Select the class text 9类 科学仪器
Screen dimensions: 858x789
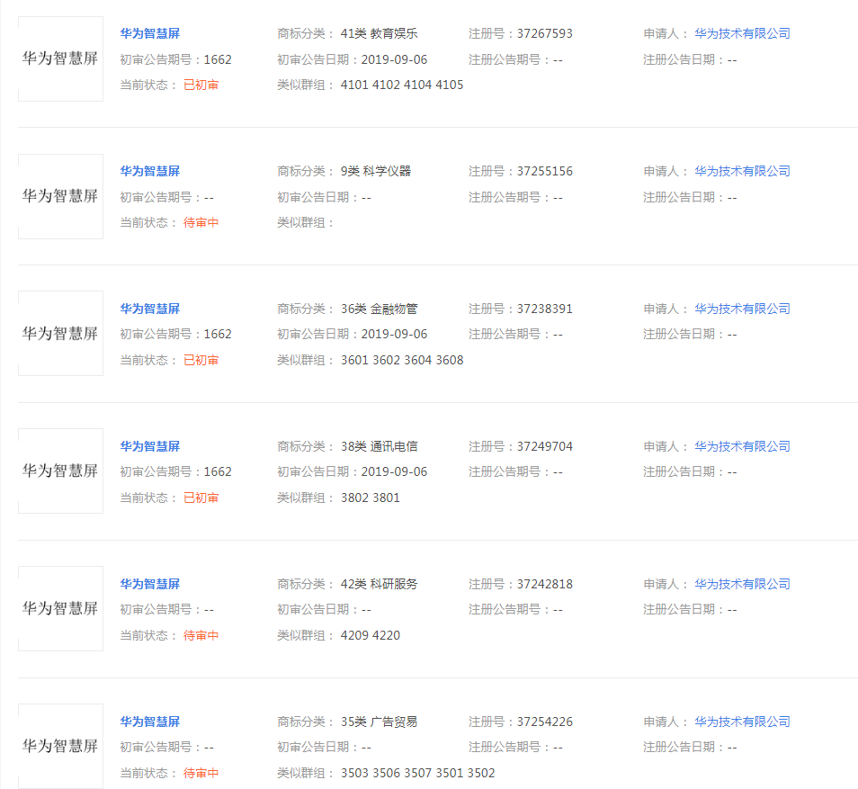(x=376, y=171)
